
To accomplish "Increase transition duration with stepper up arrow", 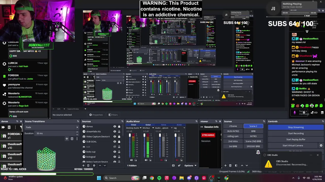I will coord(77,132).
